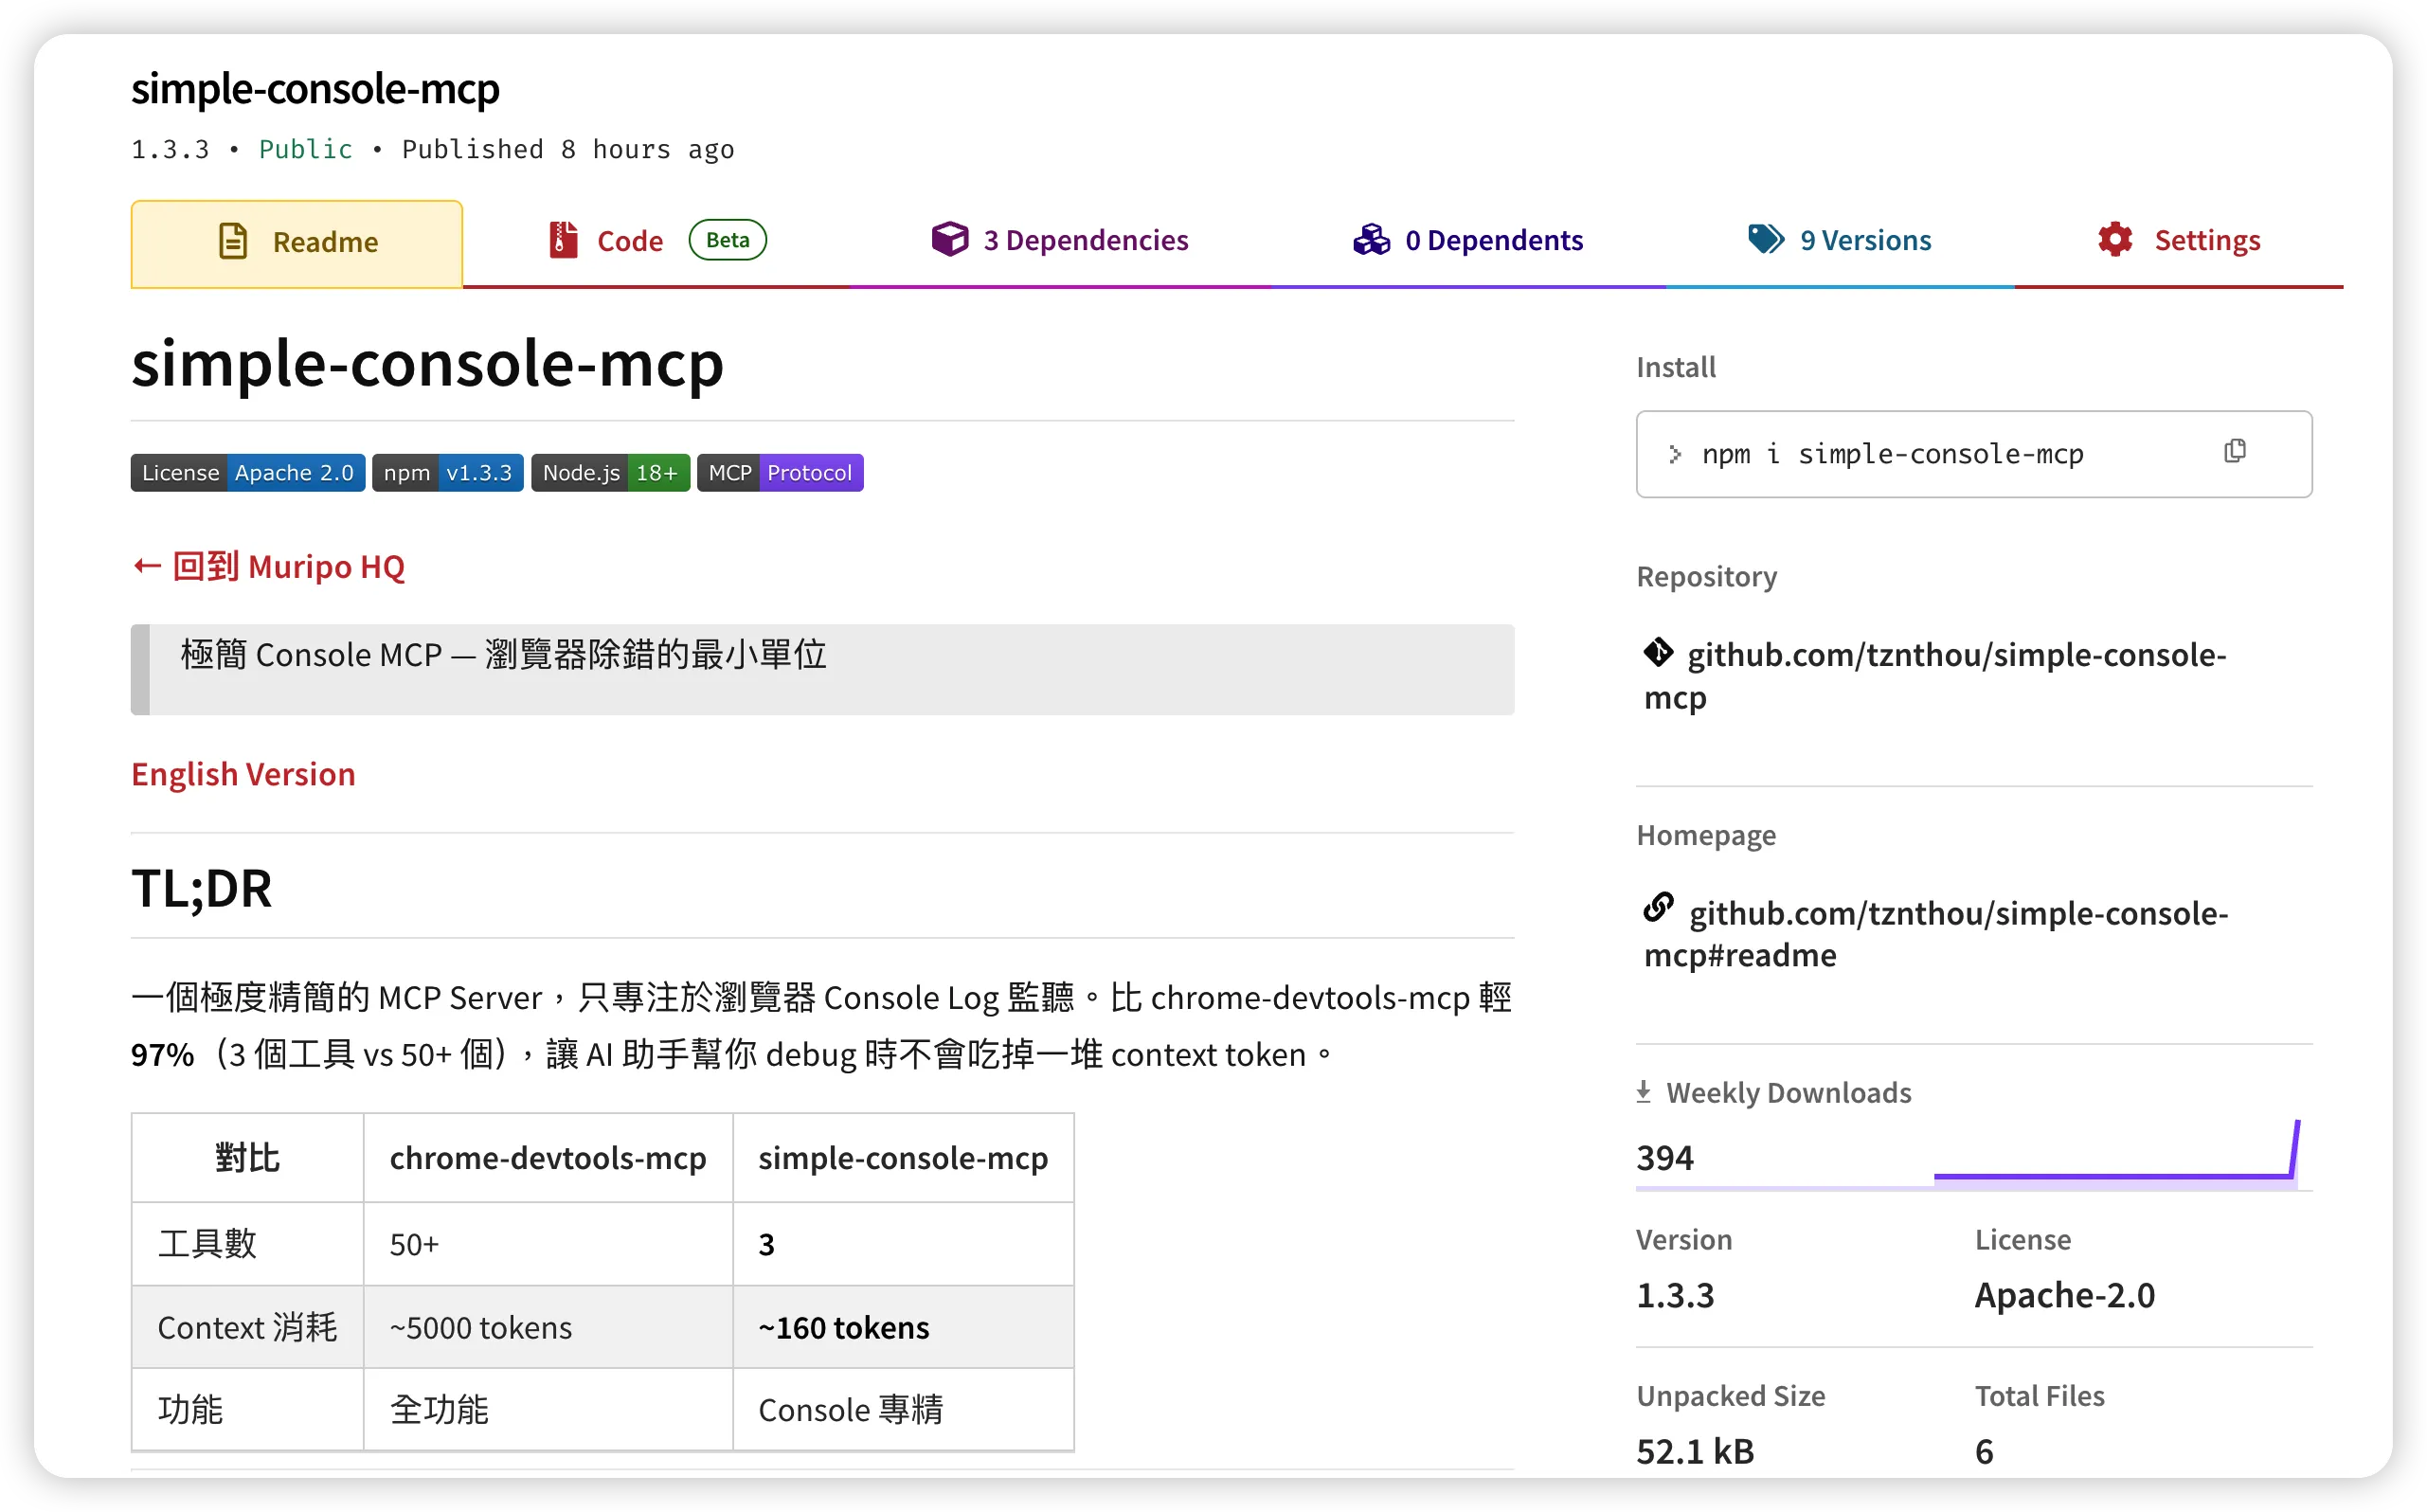Click the download arrow beside Weekly Downloads

point(1644,1091)
